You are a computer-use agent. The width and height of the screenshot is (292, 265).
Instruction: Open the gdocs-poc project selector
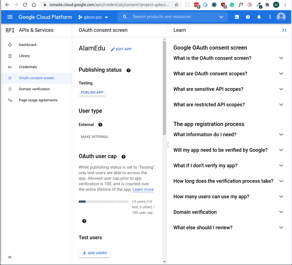point(93,17)
